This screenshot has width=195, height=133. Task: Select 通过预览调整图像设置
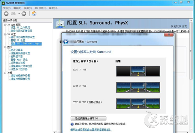(23, 37)
